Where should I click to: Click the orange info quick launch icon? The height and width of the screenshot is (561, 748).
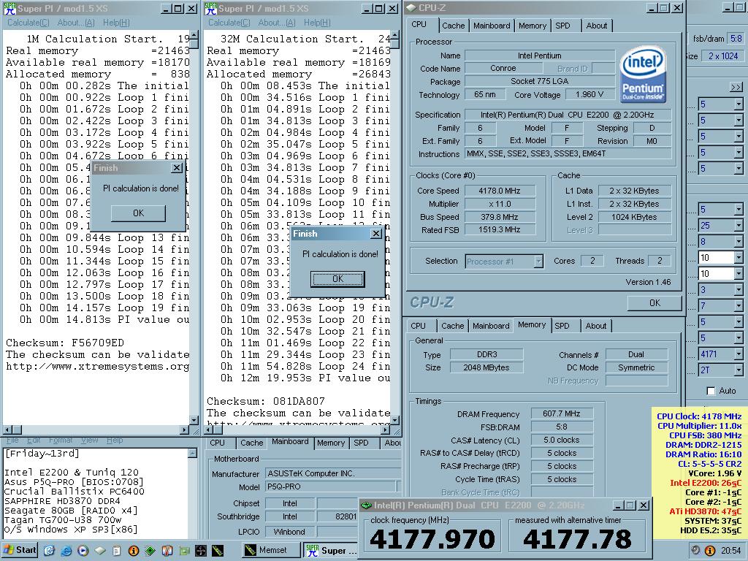tap(134, 551)
